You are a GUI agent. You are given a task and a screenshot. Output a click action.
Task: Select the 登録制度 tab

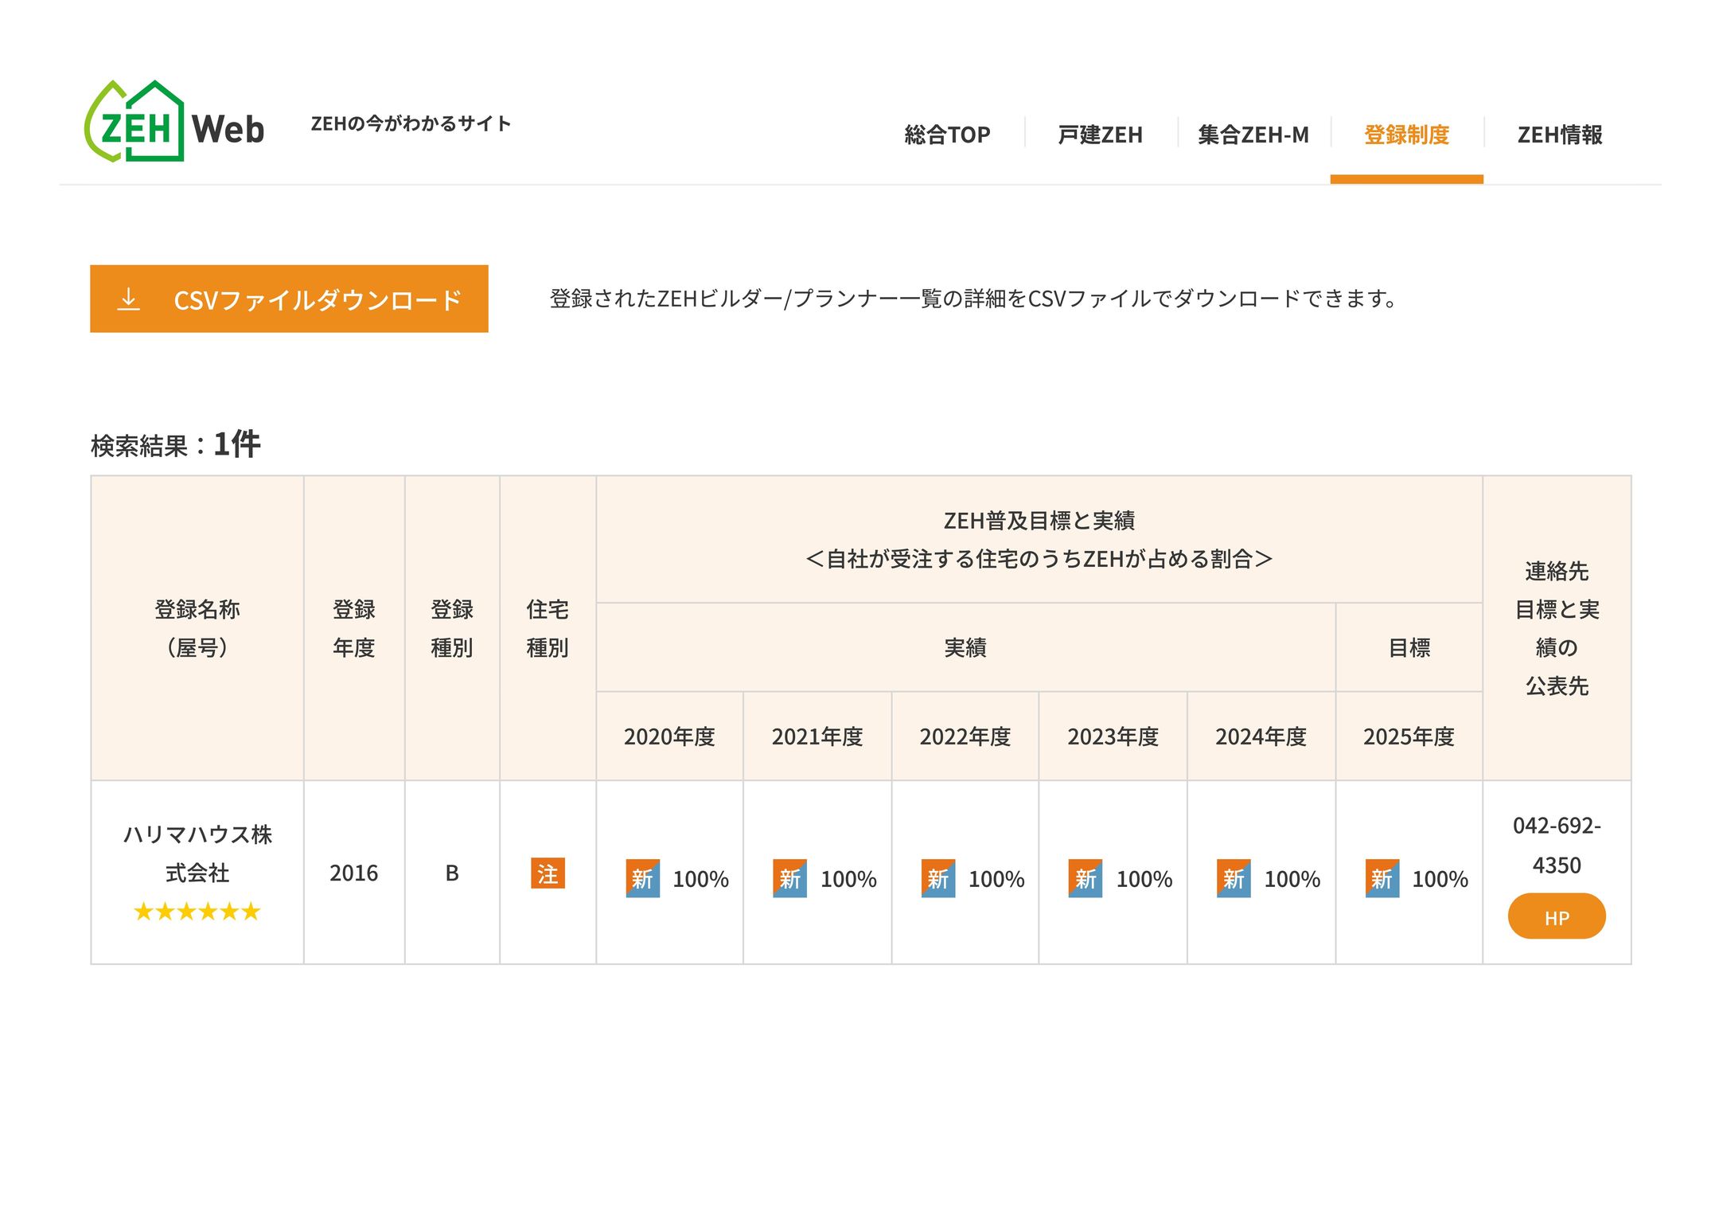point(1406,135)
